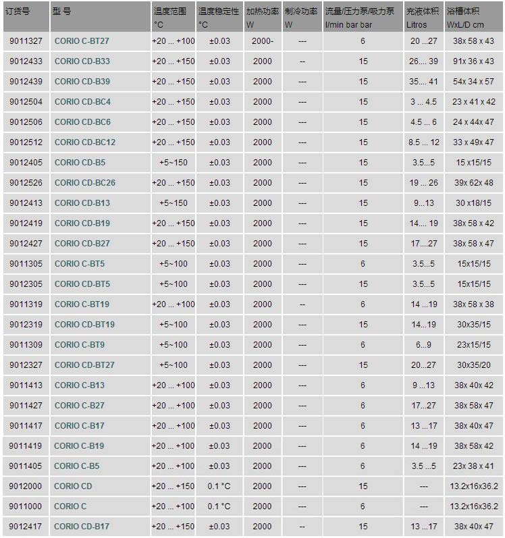Open the CORIO CD-B13 product page link
The width and height of the screenshot is (505, 538).
[x=82, y=203]
